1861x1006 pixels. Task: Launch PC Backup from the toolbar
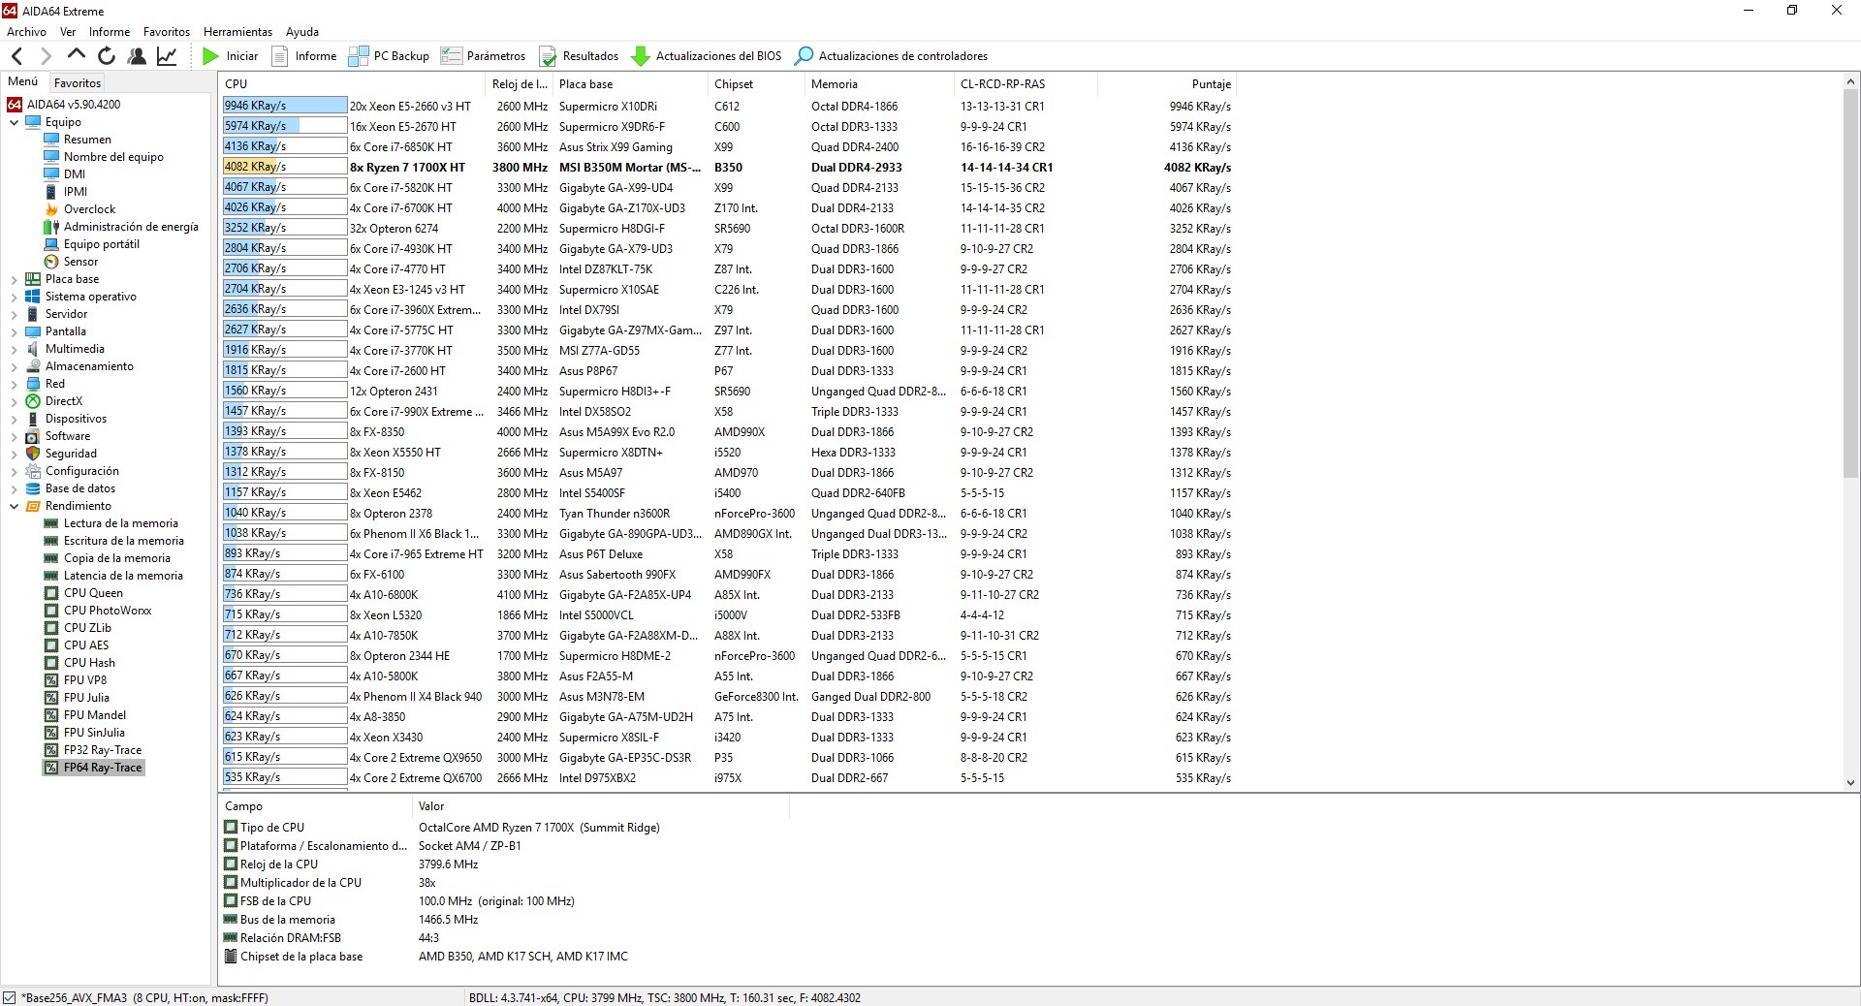[389, 56]
